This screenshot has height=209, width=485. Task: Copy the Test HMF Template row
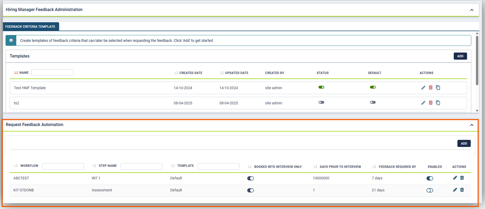point(438,88)
